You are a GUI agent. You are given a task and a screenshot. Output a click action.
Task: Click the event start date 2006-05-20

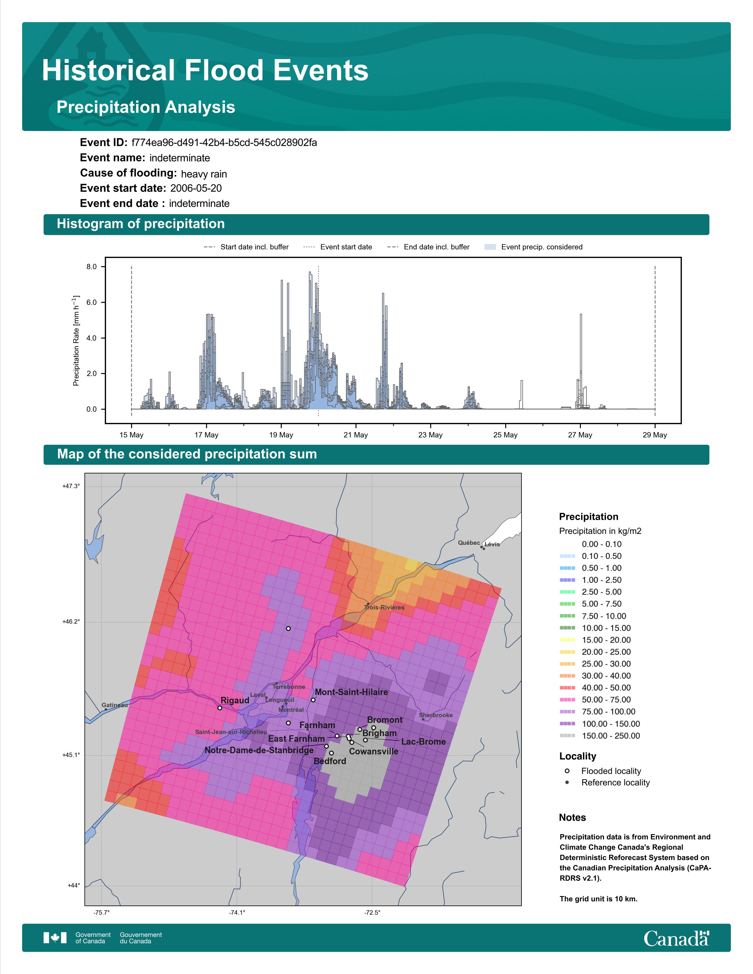coord(196,188)
